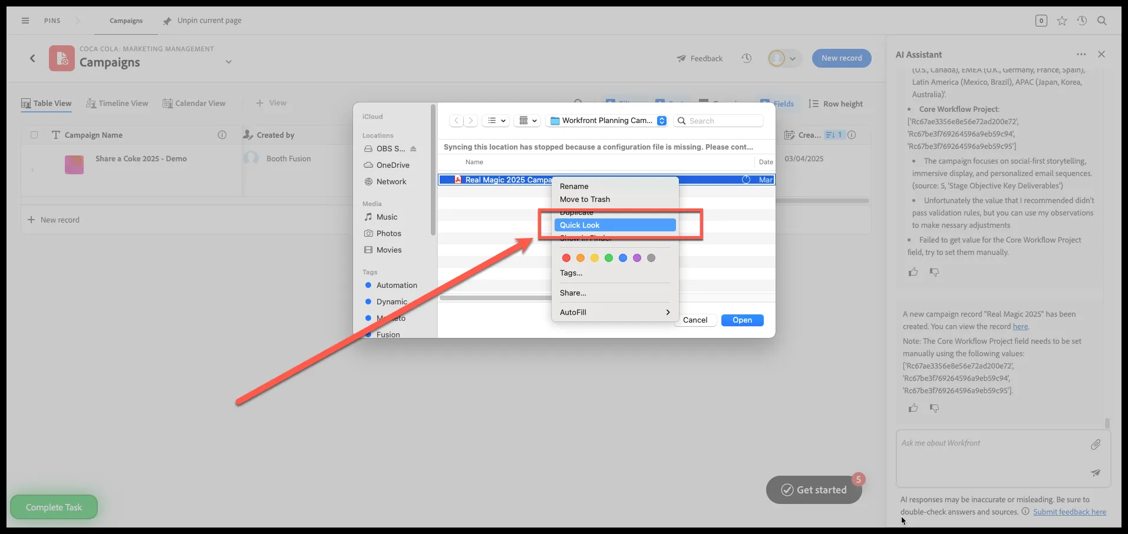Click the Open button in file dialog
Image resolution: width=1128 pixels, height=534 pixels.
click(742, 320)
